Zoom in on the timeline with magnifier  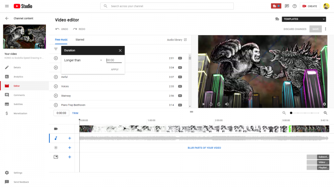(x=326, y=113)
